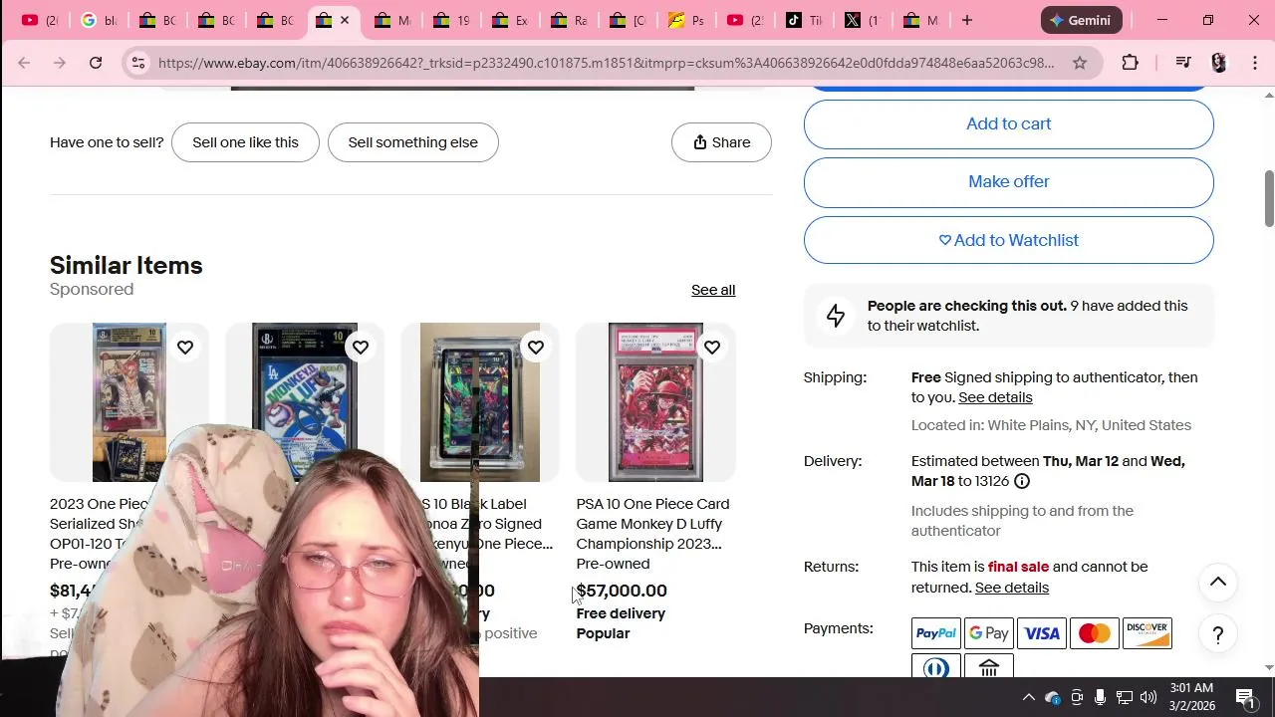Open network settings tray icon
1275x717 pixels.
pyautogui.click(x=1124, y=697)
